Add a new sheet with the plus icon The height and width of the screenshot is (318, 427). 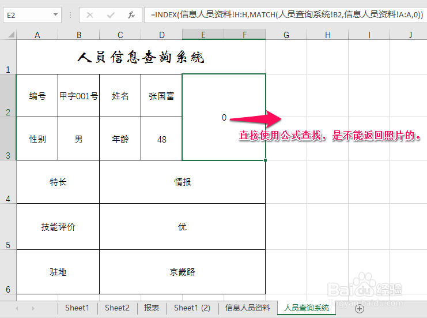[360, 309]
